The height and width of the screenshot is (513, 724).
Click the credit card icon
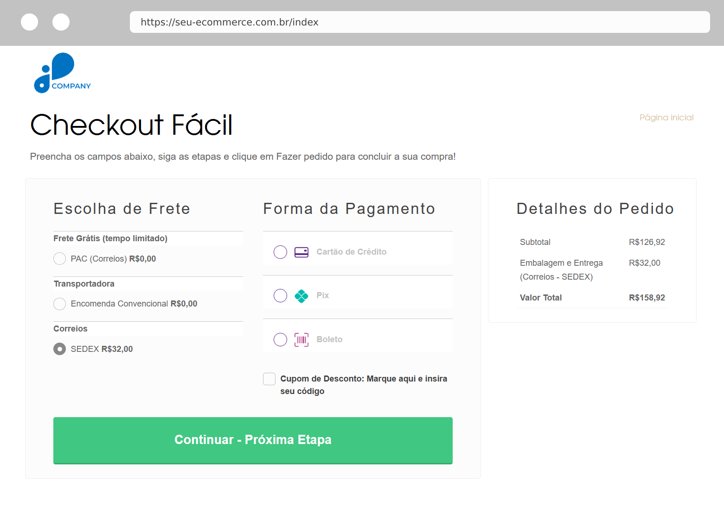pos(301,252)
